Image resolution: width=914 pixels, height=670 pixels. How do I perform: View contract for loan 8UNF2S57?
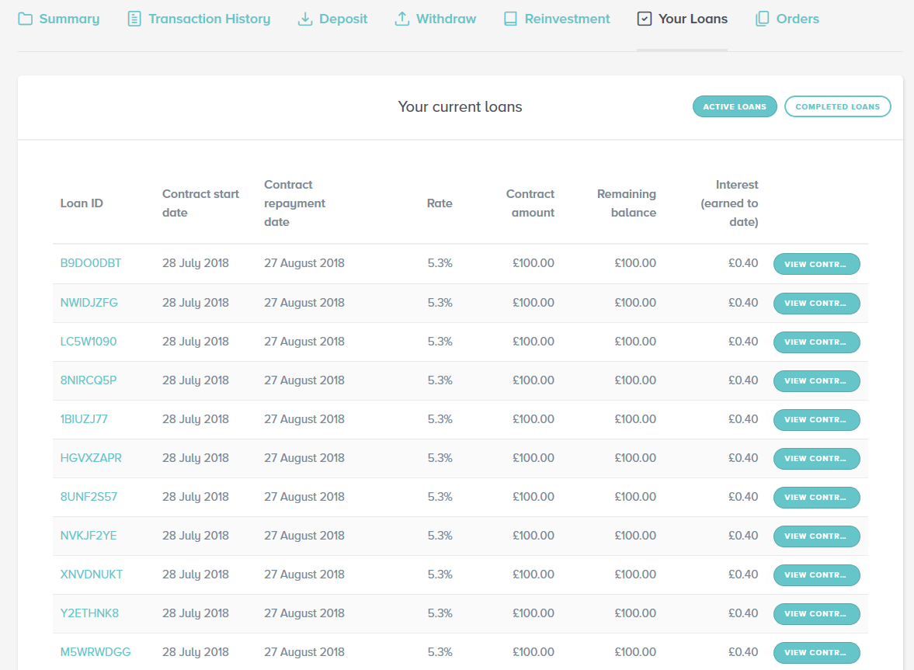[817, 498]
